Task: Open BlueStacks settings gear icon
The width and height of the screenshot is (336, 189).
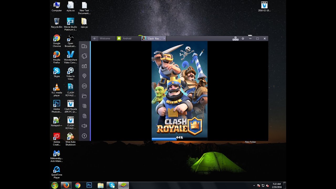Action: click(243, 39)
